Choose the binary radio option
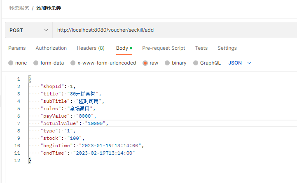 point(167,63)
